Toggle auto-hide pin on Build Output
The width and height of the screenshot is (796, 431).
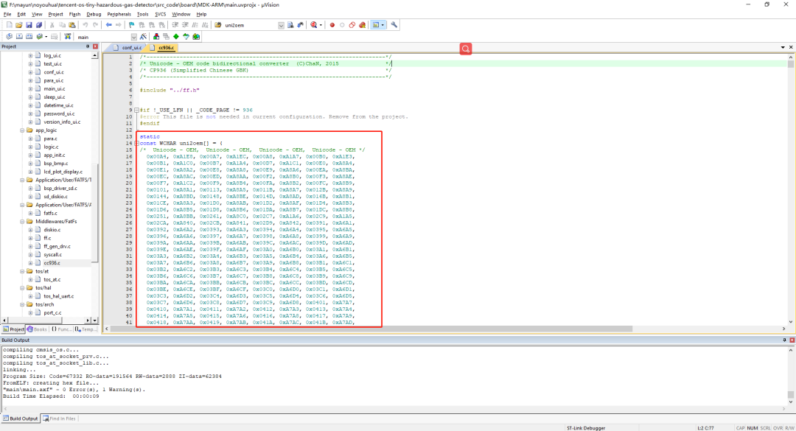click(784, 340)
